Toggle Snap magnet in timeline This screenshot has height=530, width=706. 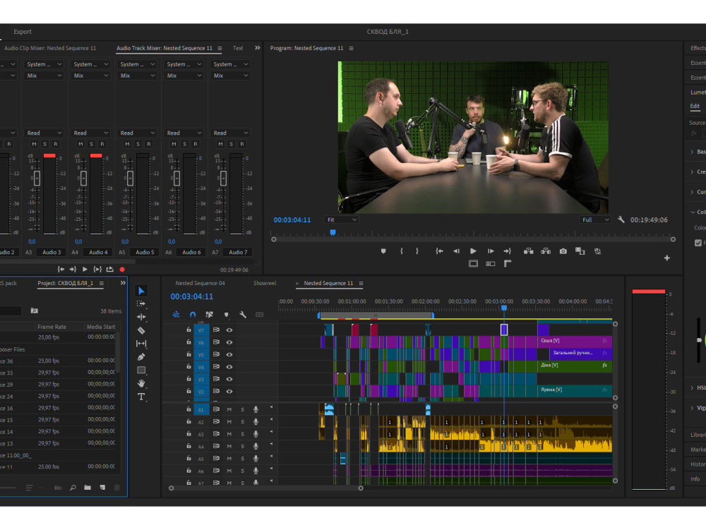pos(193,315)
